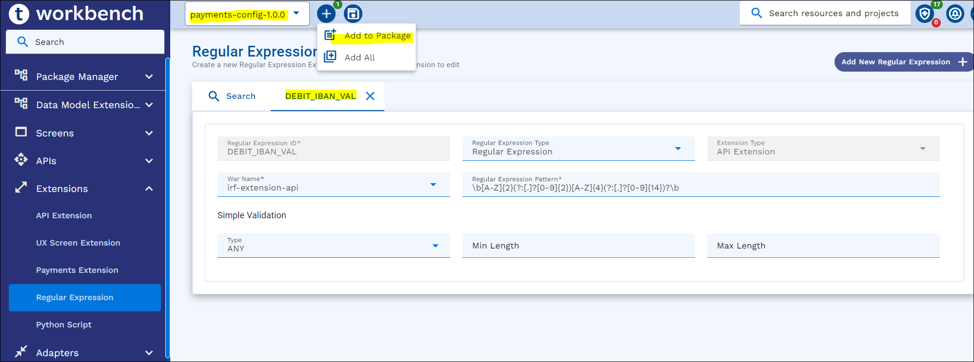This screenshot has height=362, width=974.
Task: Click the bell alerts icon
Action: [954, 14]
